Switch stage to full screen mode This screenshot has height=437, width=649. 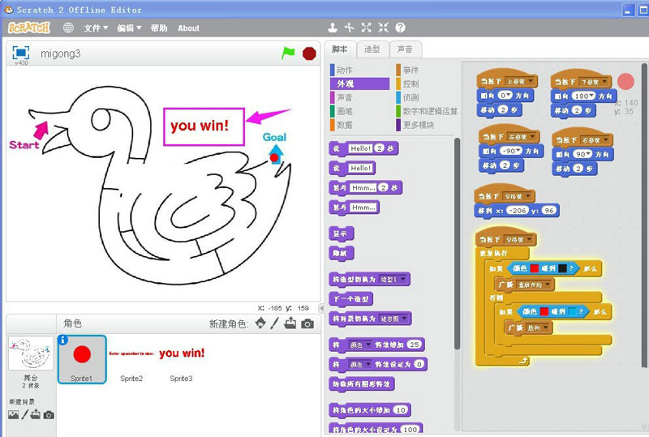point(21,53)
